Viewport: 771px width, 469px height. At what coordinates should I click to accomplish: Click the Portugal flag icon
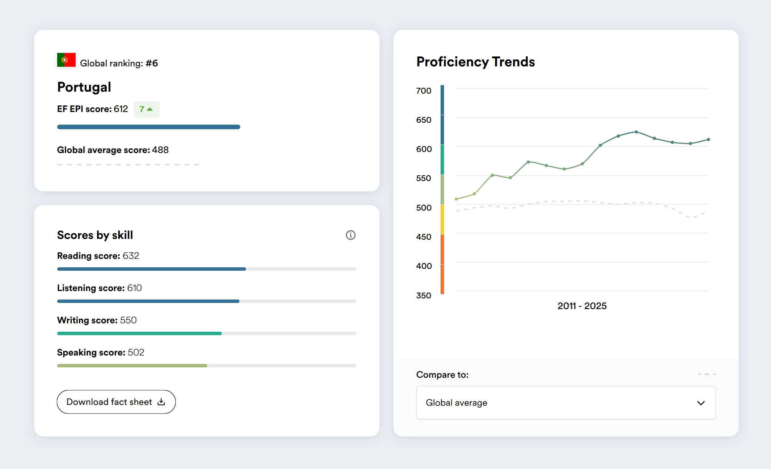point(66,60)
